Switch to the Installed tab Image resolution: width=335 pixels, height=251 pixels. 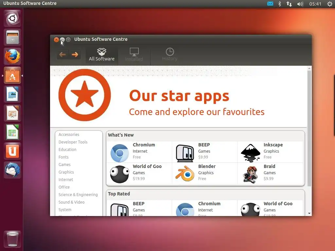(x=134, y=54)
